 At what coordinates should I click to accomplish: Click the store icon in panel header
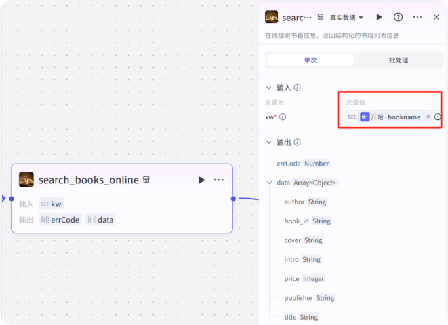click(321, 17)
